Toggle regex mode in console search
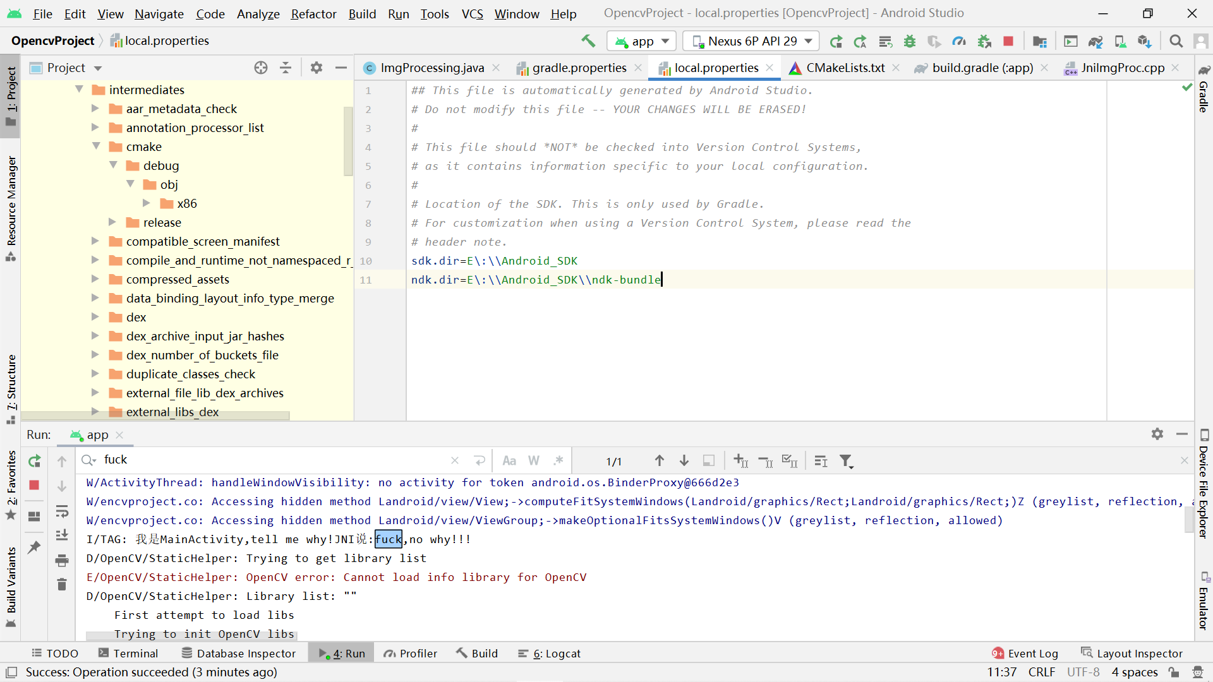 click(558, 460)
